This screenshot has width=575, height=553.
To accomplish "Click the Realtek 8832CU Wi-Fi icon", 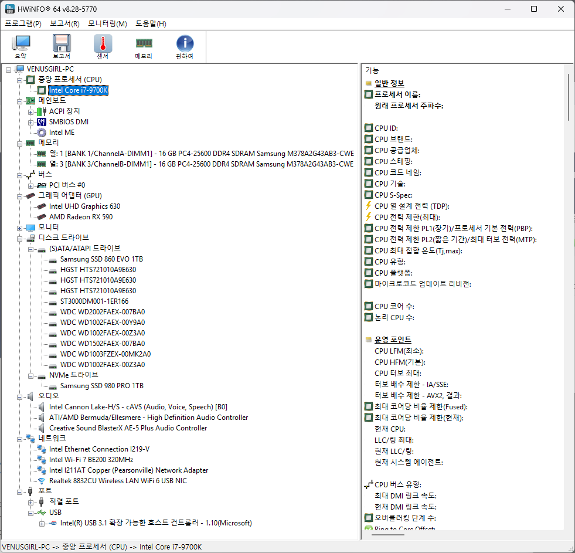I will pos(42,481).
